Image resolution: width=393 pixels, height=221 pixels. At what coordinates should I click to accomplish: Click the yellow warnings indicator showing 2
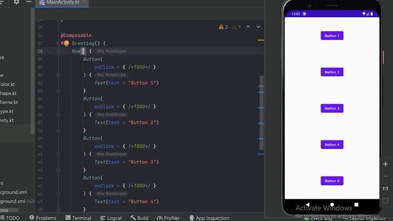click(x=223, y=27)
